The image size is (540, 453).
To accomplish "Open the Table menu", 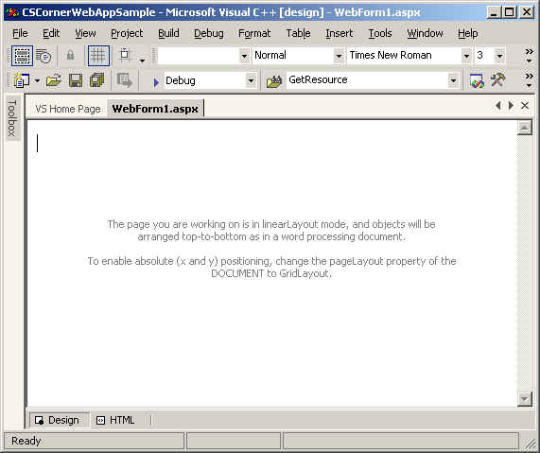I will [298, 33].
